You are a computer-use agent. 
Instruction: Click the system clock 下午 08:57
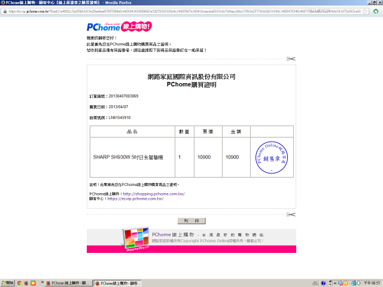[x=372, y=283]
